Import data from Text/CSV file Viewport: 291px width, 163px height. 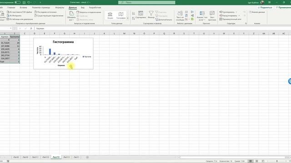[19, 12]
